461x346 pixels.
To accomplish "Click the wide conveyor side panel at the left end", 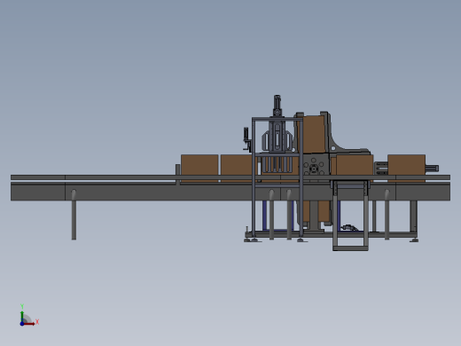I will 38,192.
